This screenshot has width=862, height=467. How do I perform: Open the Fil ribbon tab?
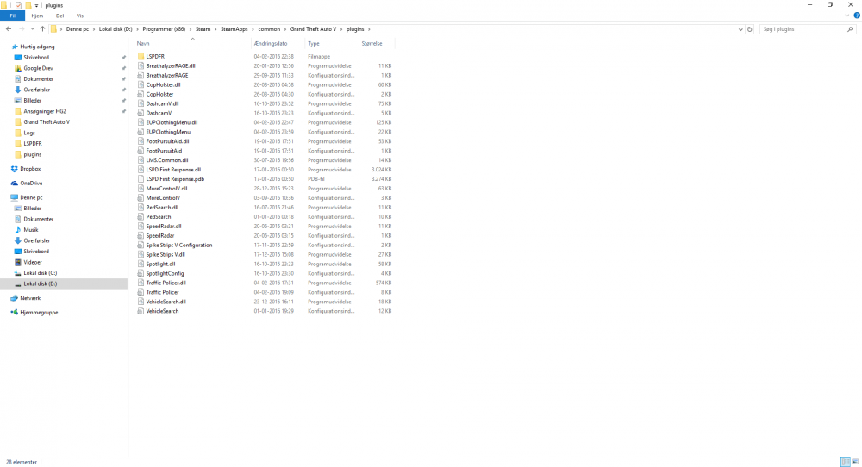12,16
